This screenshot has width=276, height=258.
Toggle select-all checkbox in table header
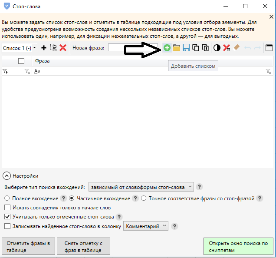21,61
